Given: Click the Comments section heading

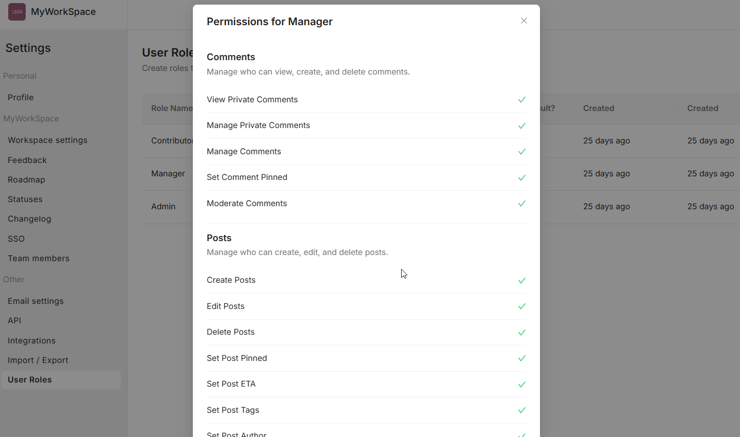Looking at the screenshot, I should coord(231,57).
